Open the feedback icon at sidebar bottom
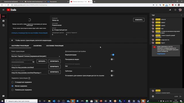Viewport: 184px width, 103px height. coord(3,96)
